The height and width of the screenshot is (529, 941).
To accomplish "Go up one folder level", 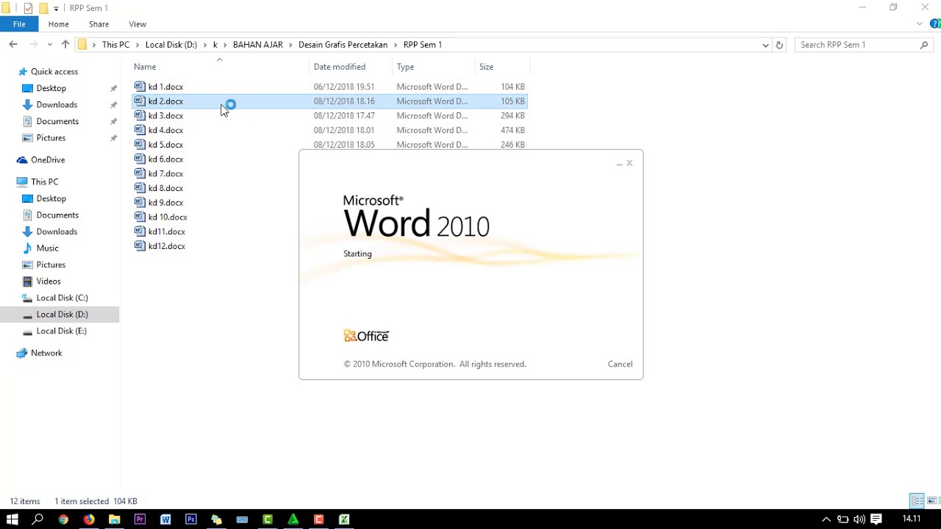I will click(x=65, y=45).
